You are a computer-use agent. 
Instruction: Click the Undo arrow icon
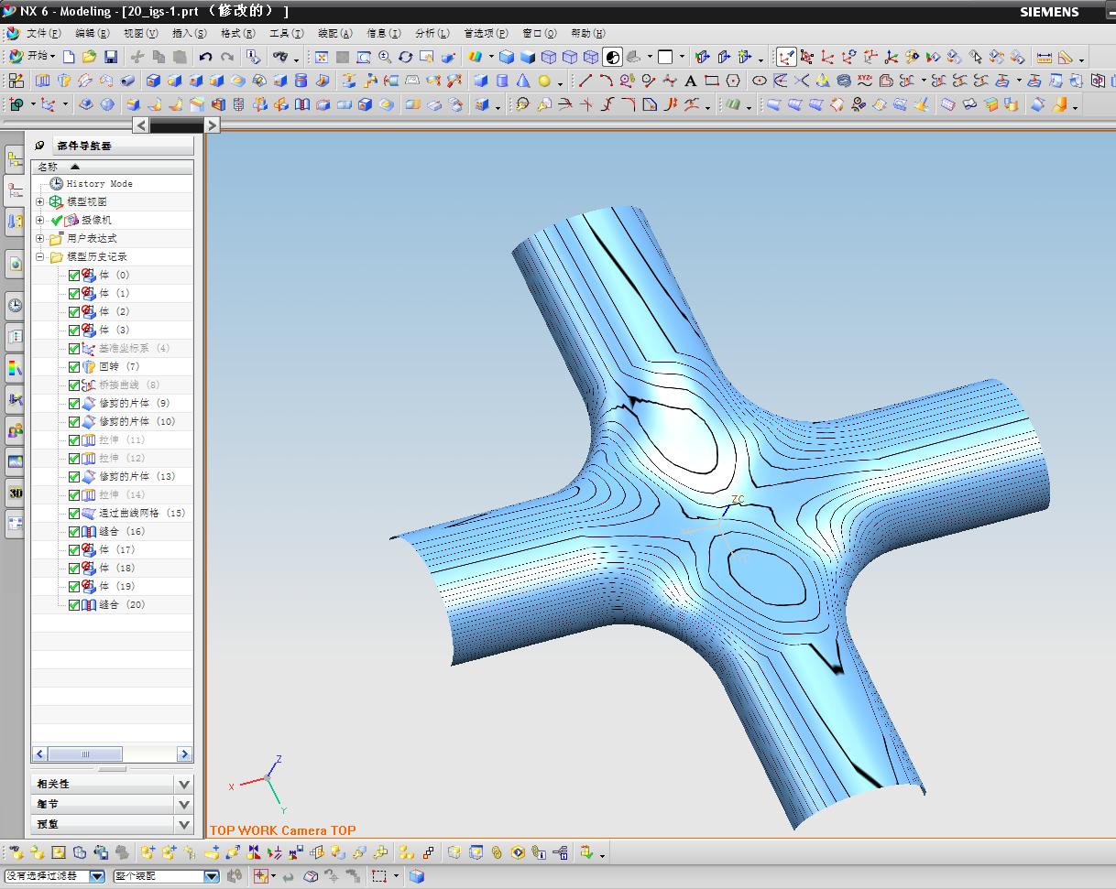click(x=206, y=57)
